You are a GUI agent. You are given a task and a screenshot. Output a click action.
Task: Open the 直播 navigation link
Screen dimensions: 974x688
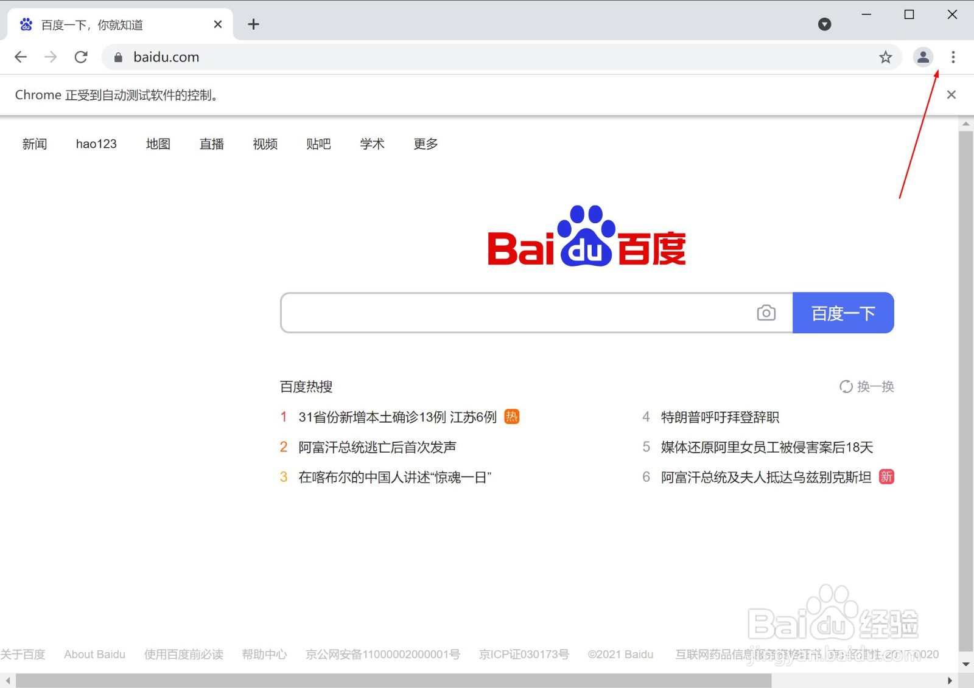(x=212, y=144)
